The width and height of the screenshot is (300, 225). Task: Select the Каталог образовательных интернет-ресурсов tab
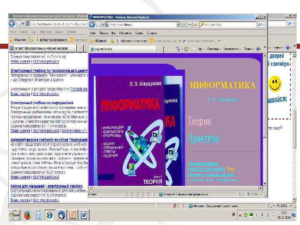(x=42, y=48)
